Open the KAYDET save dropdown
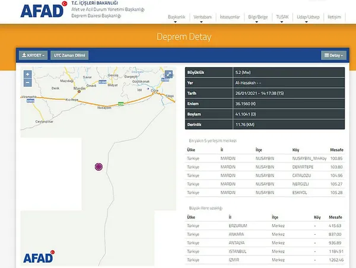This screenshot has height=268, width=356. point(33,55)
